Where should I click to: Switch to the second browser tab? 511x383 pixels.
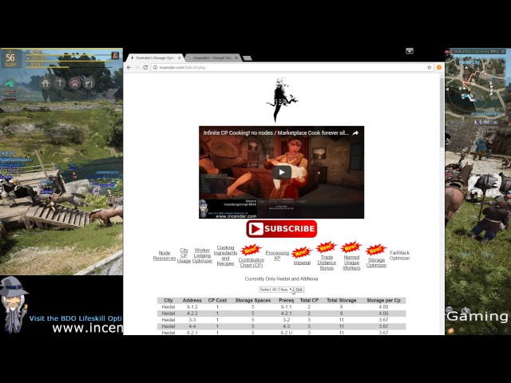pos(210,58)
